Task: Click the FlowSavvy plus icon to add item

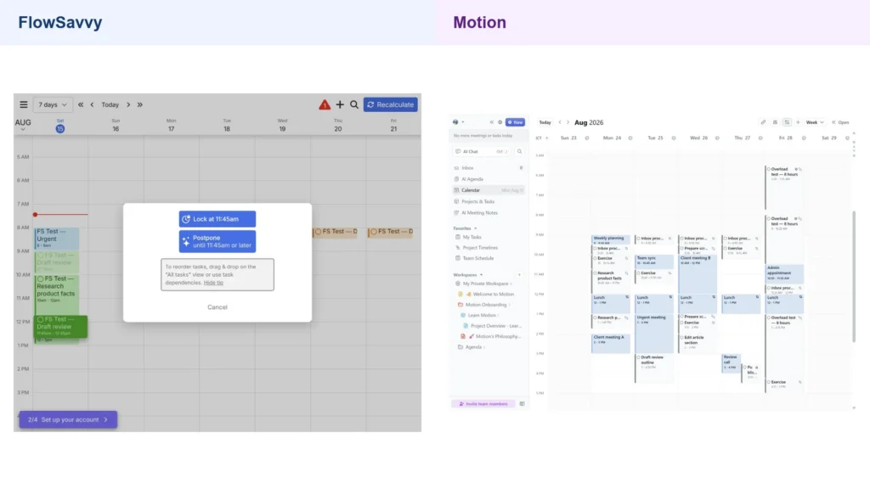Action: (340, 104)
